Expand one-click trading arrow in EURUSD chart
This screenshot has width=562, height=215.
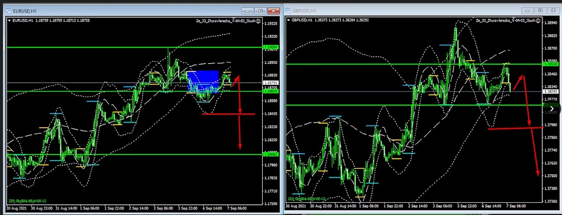click(9, 20)
